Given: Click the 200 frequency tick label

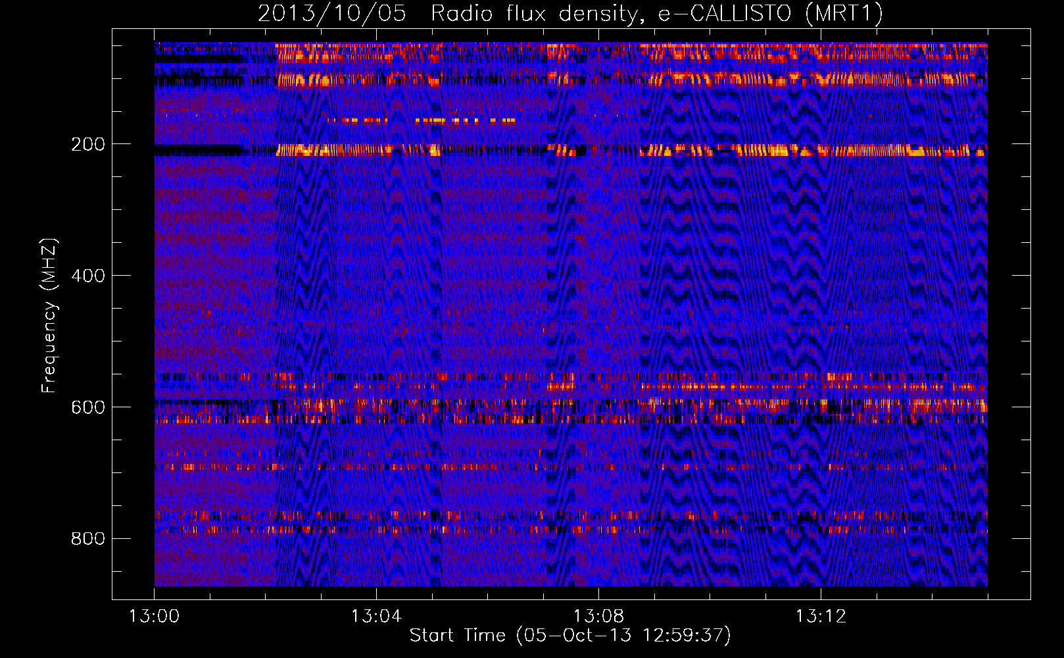Looking at the screenshot, I should point(88,144).
